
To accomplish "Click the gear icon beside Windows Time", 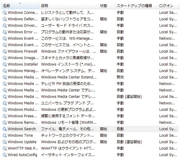I will tap(5, 135).
